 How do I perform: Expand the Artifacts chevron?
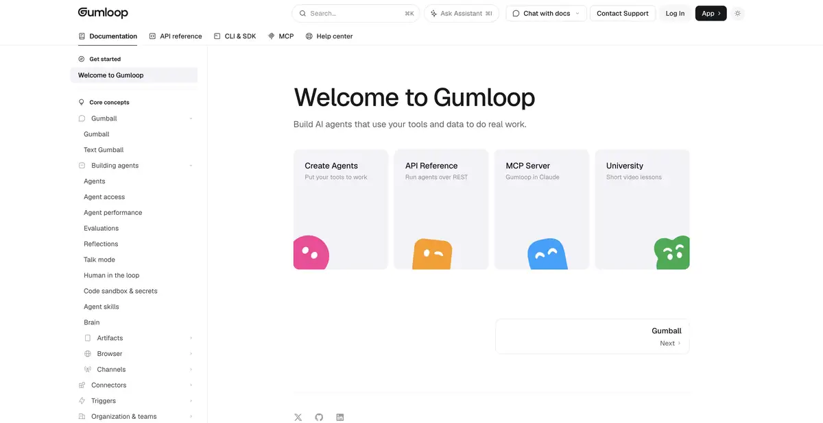click(x=191, y=338)
